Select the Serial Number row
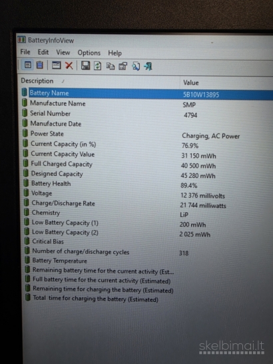The width and height of the screenshot is (273, 364). coord(147,114)
